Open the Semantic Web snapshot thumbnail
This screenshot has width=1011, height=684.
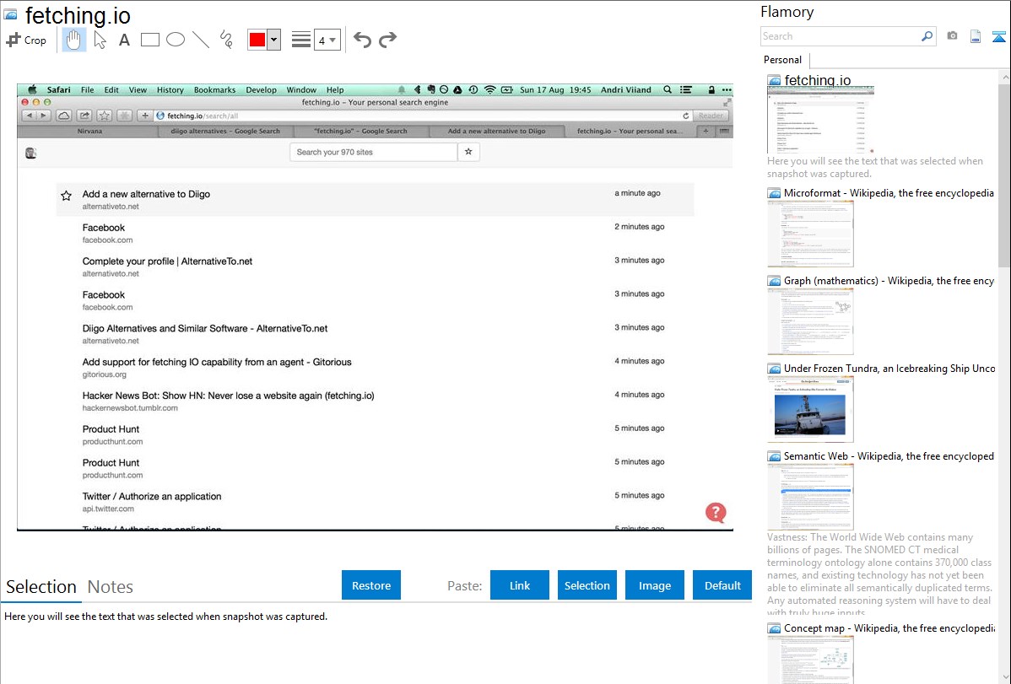[x=810, y=497]
